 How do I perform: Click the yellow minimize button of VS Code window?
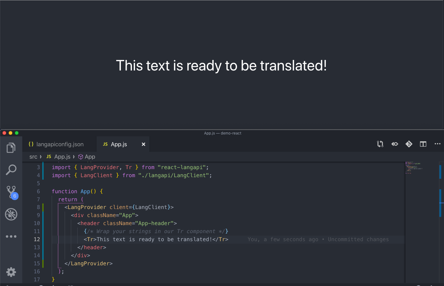[11, 133]
